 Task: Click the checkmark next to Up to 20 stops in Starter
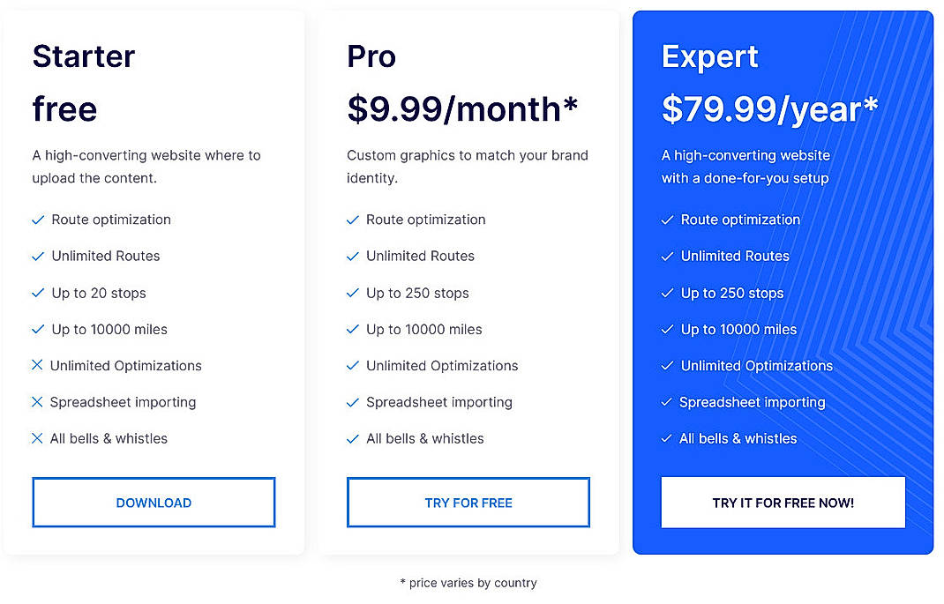pos(39,293)
